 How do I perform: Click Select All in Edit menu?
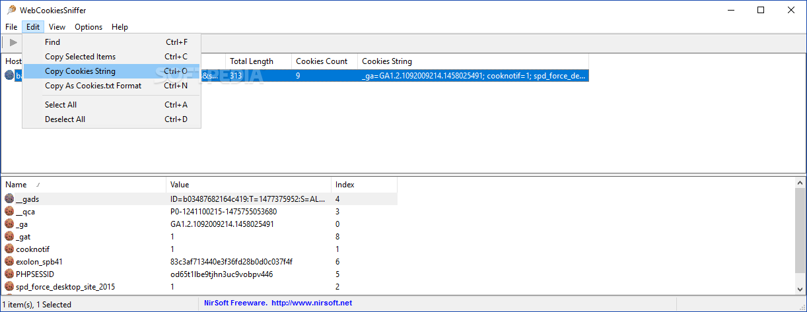(60, 105)
